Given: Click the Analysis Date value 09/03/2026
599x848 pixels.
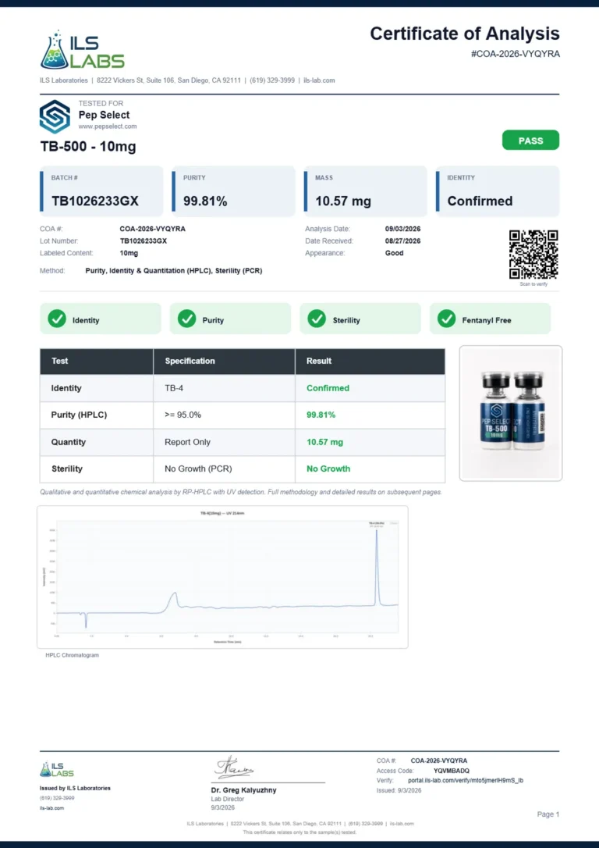Looking at the screenshot, I should point(402,229).
